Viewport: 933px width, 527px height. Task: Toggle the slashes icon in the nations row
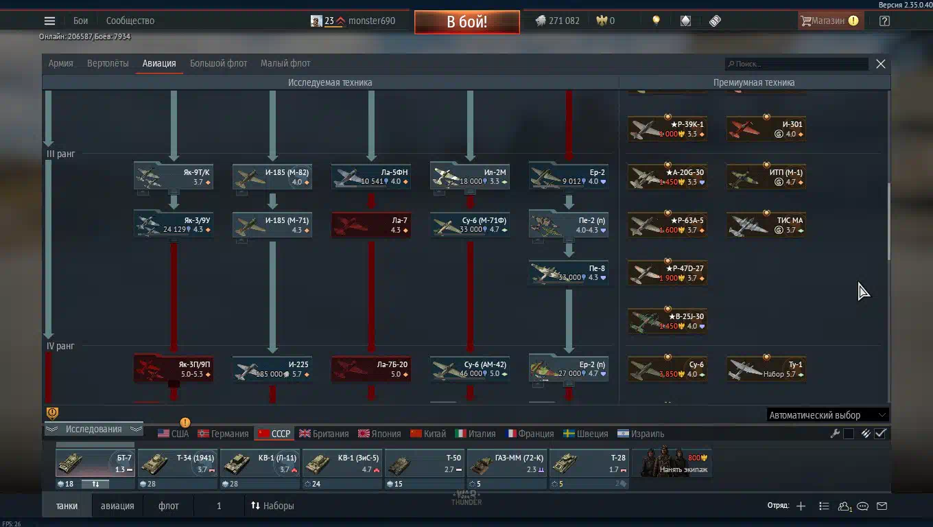click(x=866, y=433)
